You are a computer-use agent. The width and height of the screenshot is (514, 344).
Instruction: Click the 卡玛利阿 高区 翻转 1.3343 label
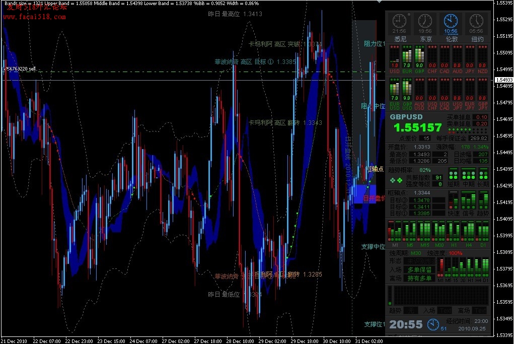pyautogui.click(x=285, y=123)
